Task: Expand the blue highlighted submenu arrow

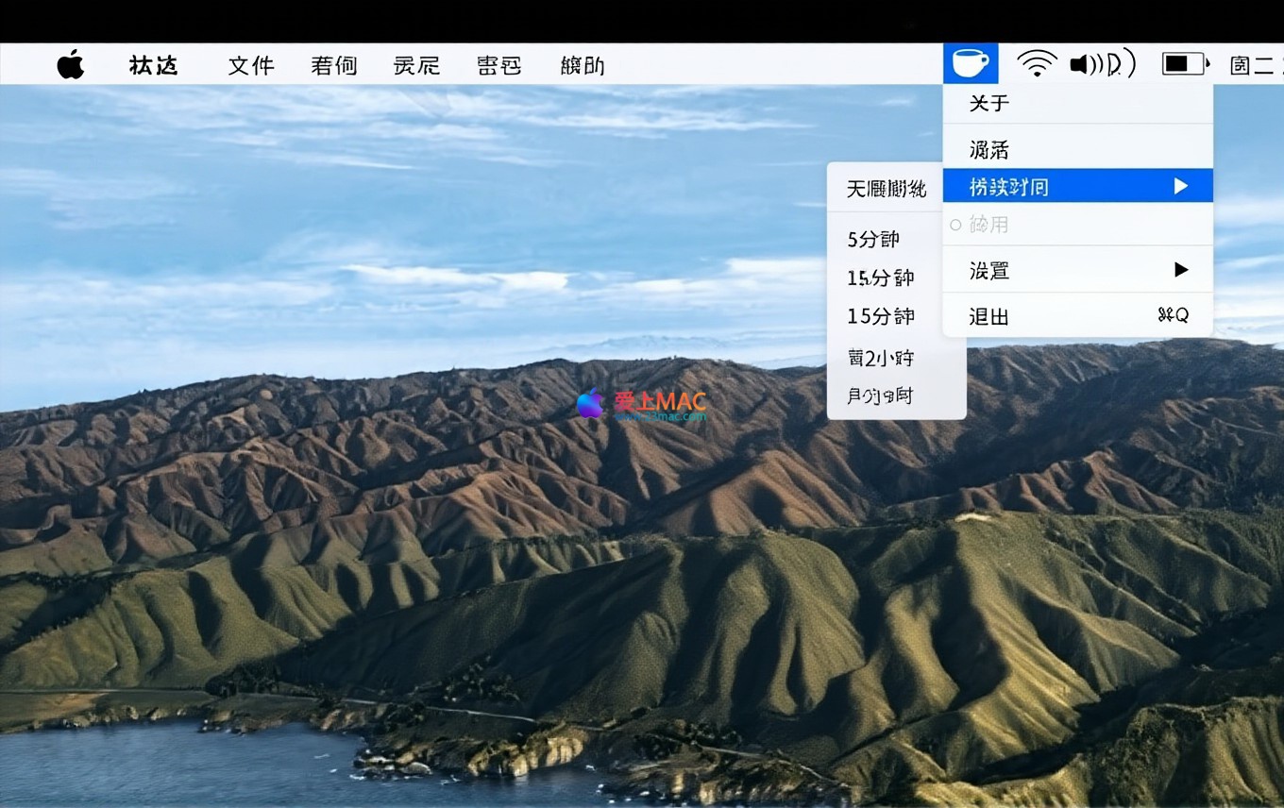Action: 1180,187
